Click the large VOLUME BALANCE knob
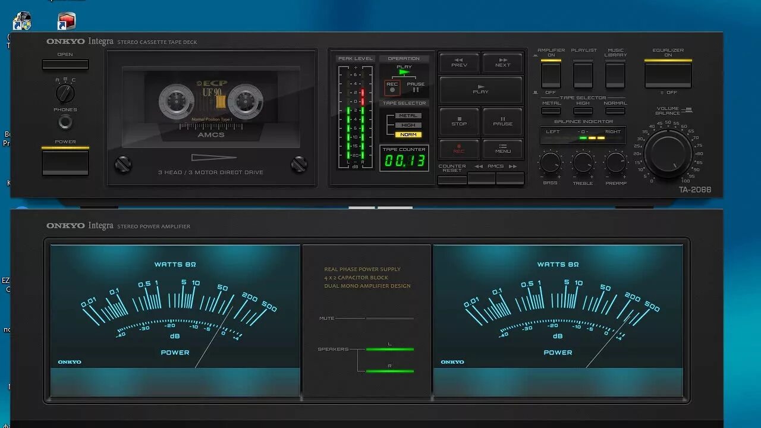The height and width of the screenshot is (428, 761). click(668, 153)
